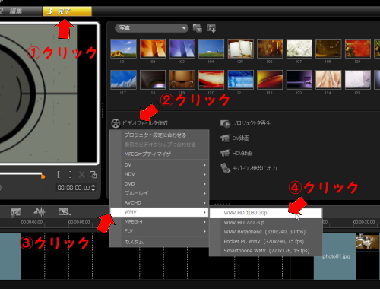
Task: Select photo thumbnail I17 blue sky
Action: point(123,80)
